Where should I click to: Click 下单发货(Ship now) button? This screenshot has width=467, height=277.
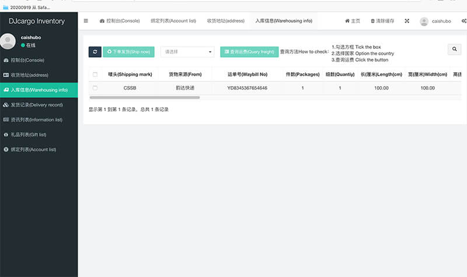(x=128, y=52)
